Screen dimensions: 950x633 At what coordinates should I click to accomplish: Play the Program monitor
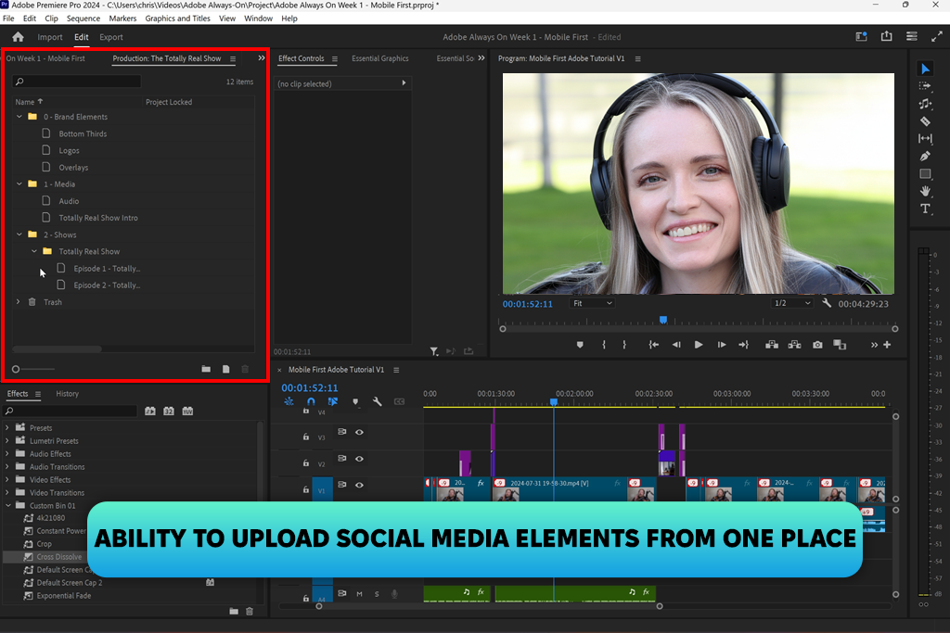pyautogui.click(x=699, y=345)
